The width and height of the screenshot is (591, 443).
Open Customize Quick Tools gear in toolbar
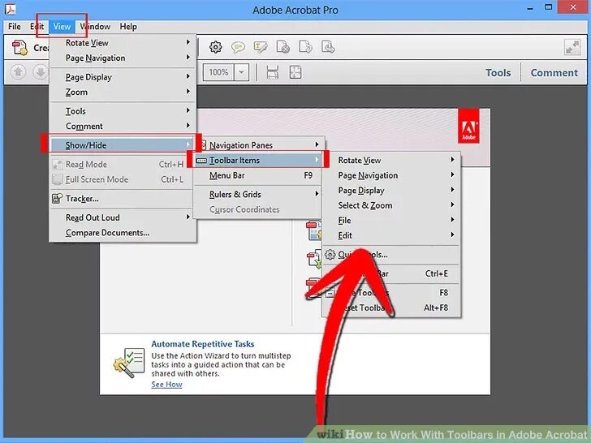(216, 47)
